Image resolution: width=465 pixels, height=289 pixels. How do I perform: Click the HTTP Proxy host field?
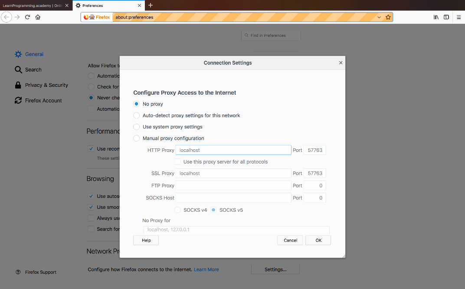233,150
